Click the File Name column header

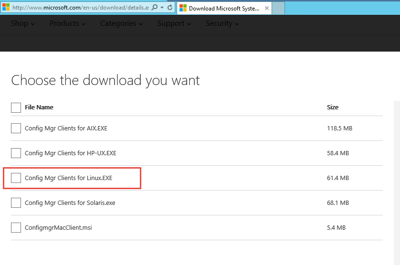pos(39,107)
